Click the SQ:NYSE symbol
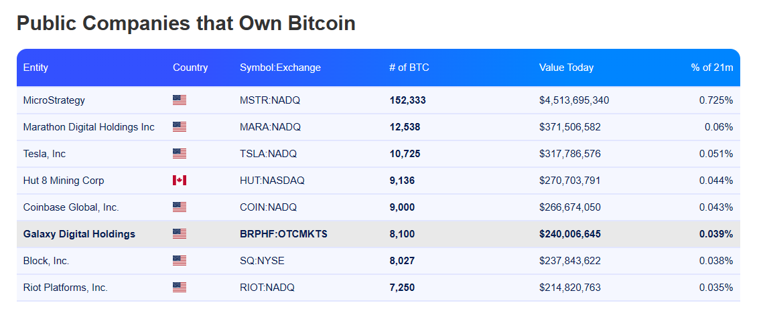Screen dimensions: 757x315 [x=262, y=261]
